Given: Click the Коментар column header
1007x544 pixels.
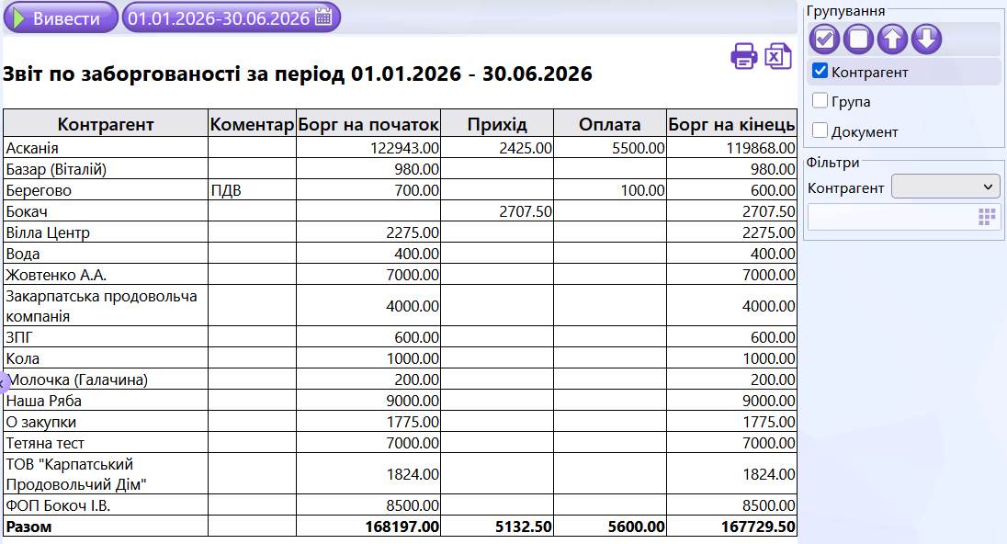Looking at the screenshot, I should pos(252,123).
